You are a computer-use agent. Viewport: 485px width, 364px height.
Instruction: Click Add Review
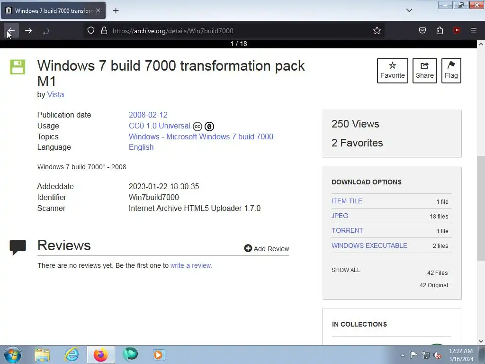click(x=267, y=248)
